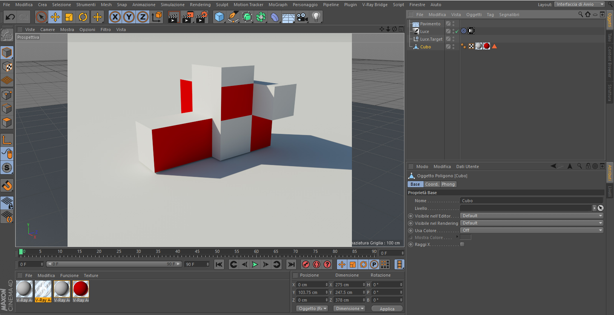Open render settings gear clapperboard icon
614x315 pixels.
202,17
